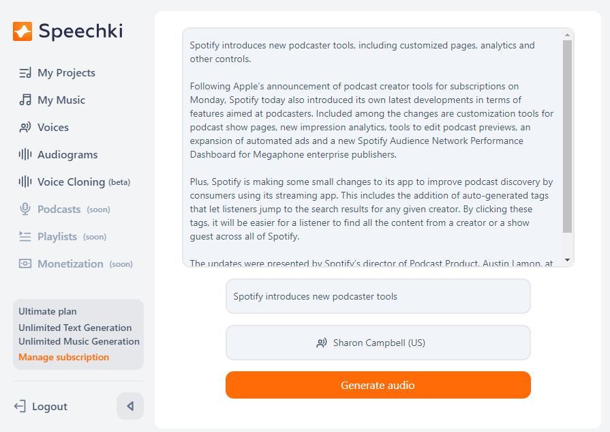Click the text area's scroll down arrow
610x432 pixels.
coord(568,260)
